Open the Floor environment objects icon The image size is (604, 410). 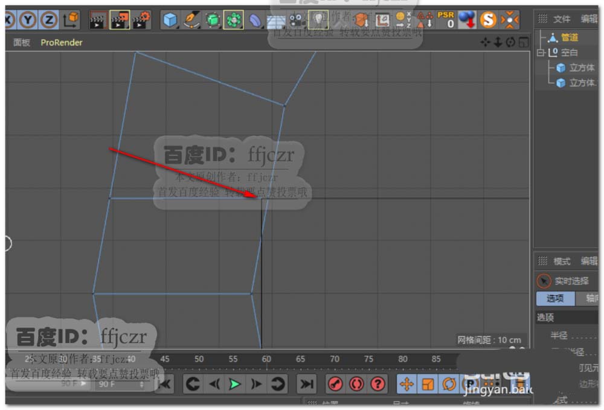[276, 21]
